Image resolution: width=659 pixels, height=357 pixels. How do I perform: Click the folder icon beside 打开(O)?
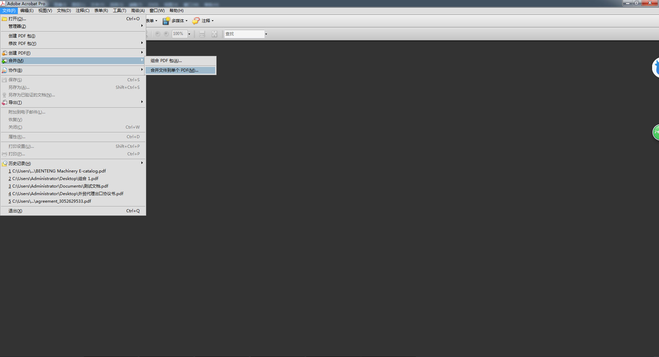coord(4,19)
